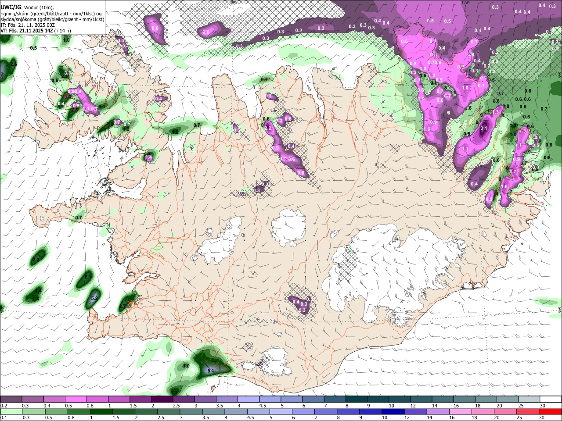Click the '2.7' rain value near Reykjanes
Screen dimensions: 562x421
[x=122, y=307]
